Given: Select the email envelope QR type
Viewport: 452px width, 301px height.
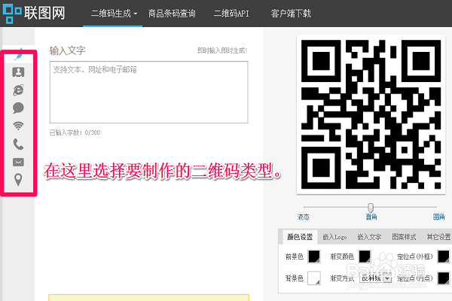Looking at the screenshot, I should tap(18, 163).
